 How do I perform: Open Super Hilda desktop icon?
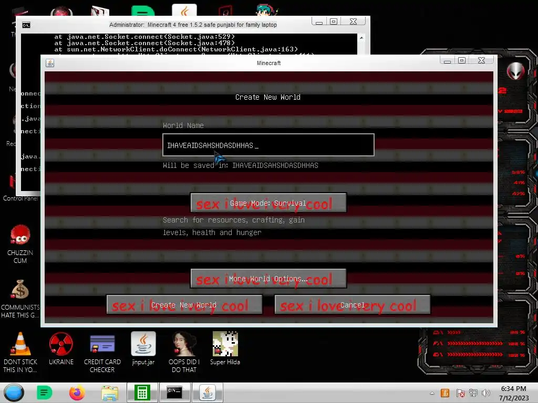pyautogui.click(x=225, y=349)
